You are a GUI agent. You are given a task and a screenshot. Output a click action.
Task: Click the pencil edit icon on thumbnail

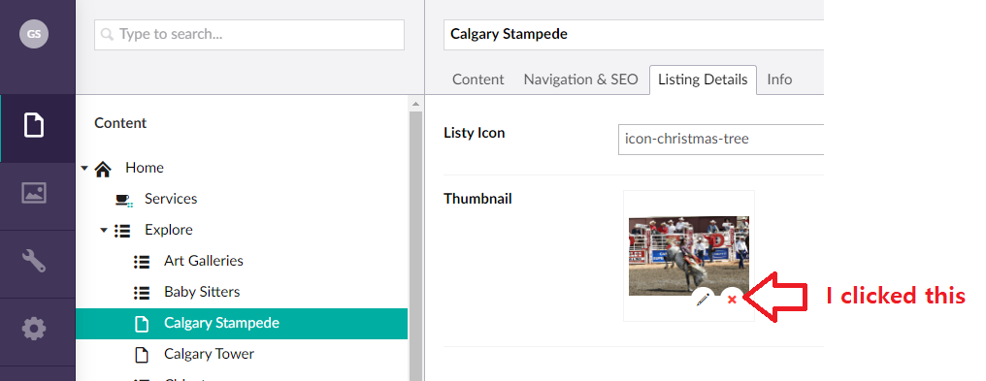click(x=703, y=300)
